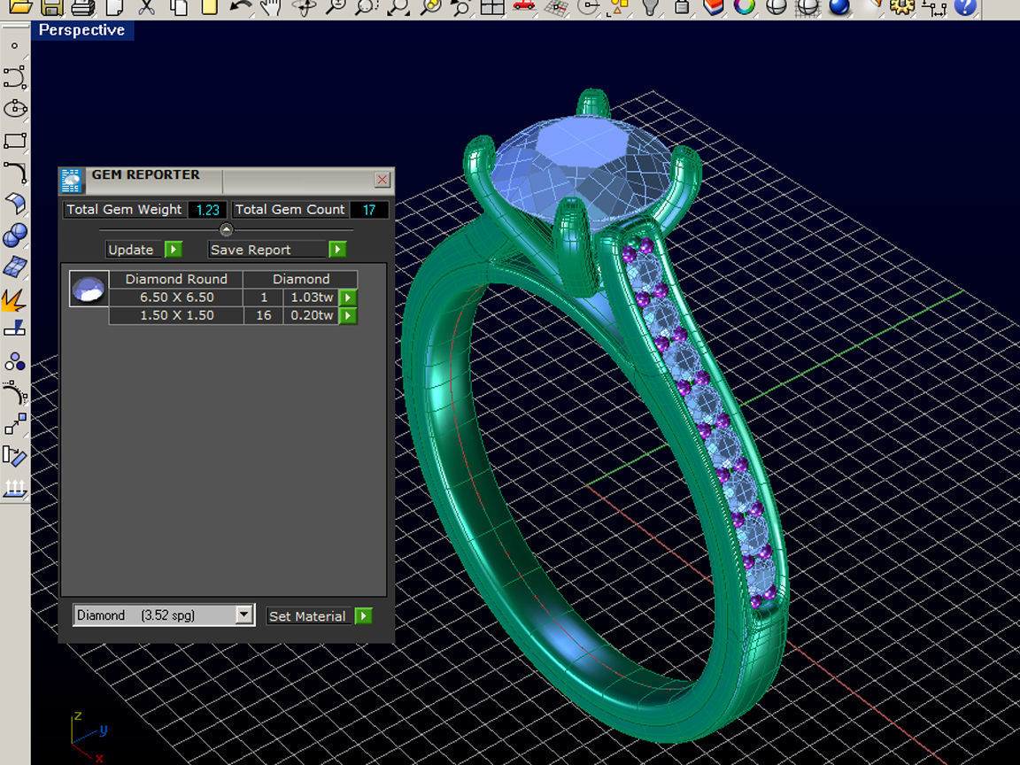Click the Orient/Align objects tool icon
Image resolution: width=1020 pixels, height=765 pixels.
click(x=14, y=456)
